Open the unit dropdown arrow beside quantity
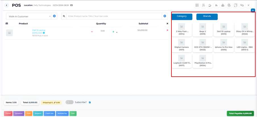The image size is (257, 117). tap(117, 32)
